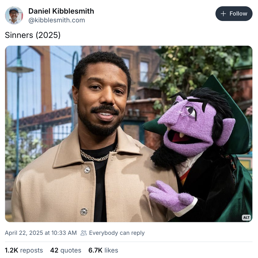The image size is (258, 258).
Task: Open the attached photo in full view
Action: click(x=129, y=134)
